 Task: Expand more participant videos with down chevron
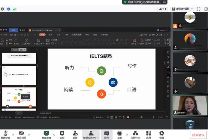tap(191, 124)
